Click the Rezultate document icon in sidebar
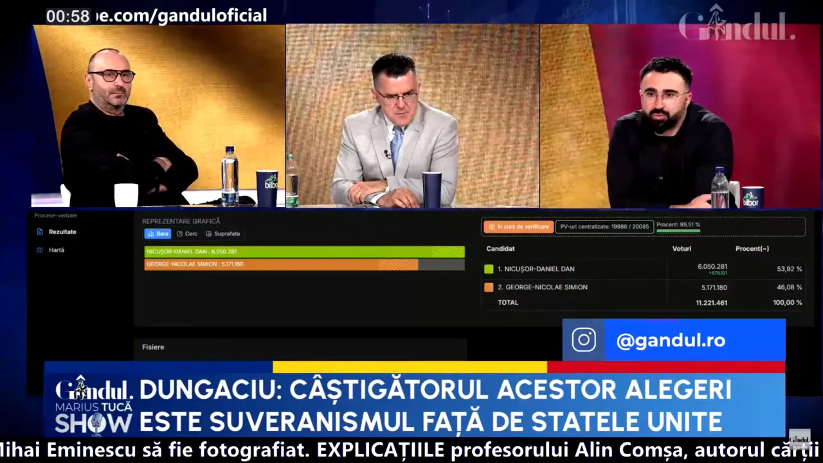Viewport: 823px width, 463px height. pos(40,232)
